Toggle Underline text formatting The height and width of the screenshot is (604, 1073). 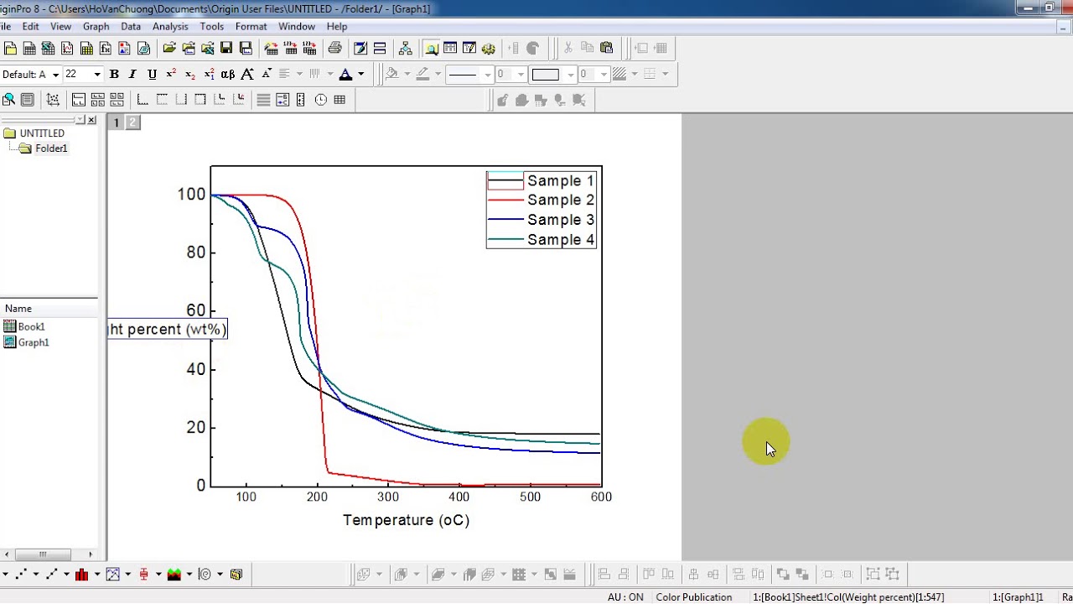click(152, 75)
